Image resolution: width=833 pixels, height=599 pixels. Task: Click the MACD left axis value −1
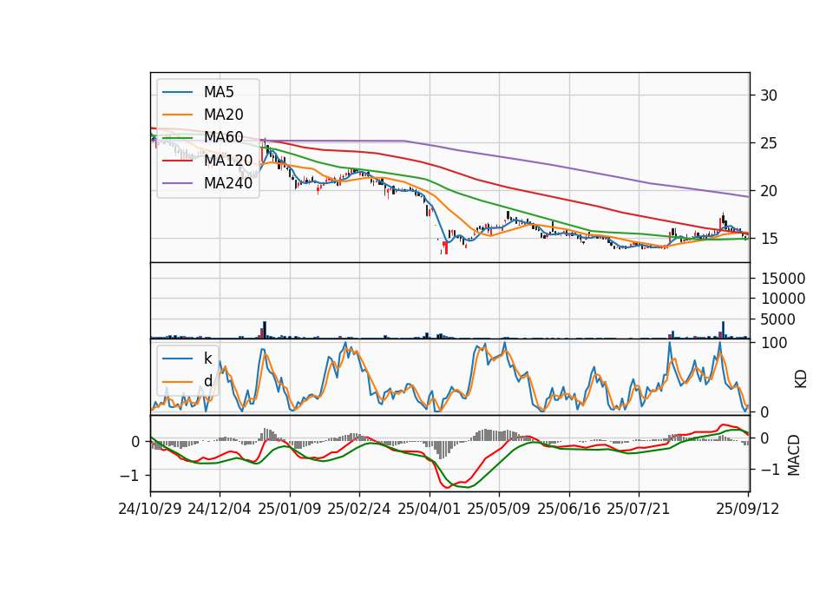click(129, 476)
